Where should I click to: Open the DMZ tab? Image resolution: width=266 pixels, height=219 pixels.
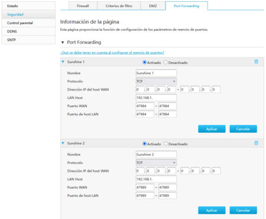point(153,6)
